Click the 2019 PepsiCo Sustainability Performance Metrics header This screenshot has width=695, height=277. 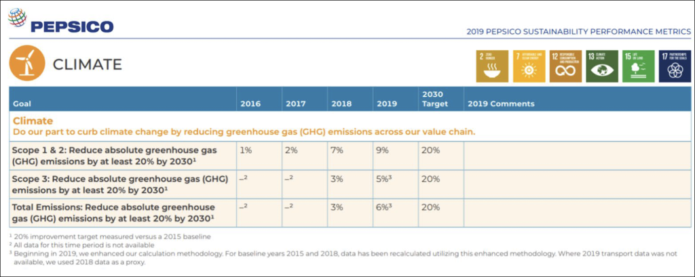(x=577, y=31)
